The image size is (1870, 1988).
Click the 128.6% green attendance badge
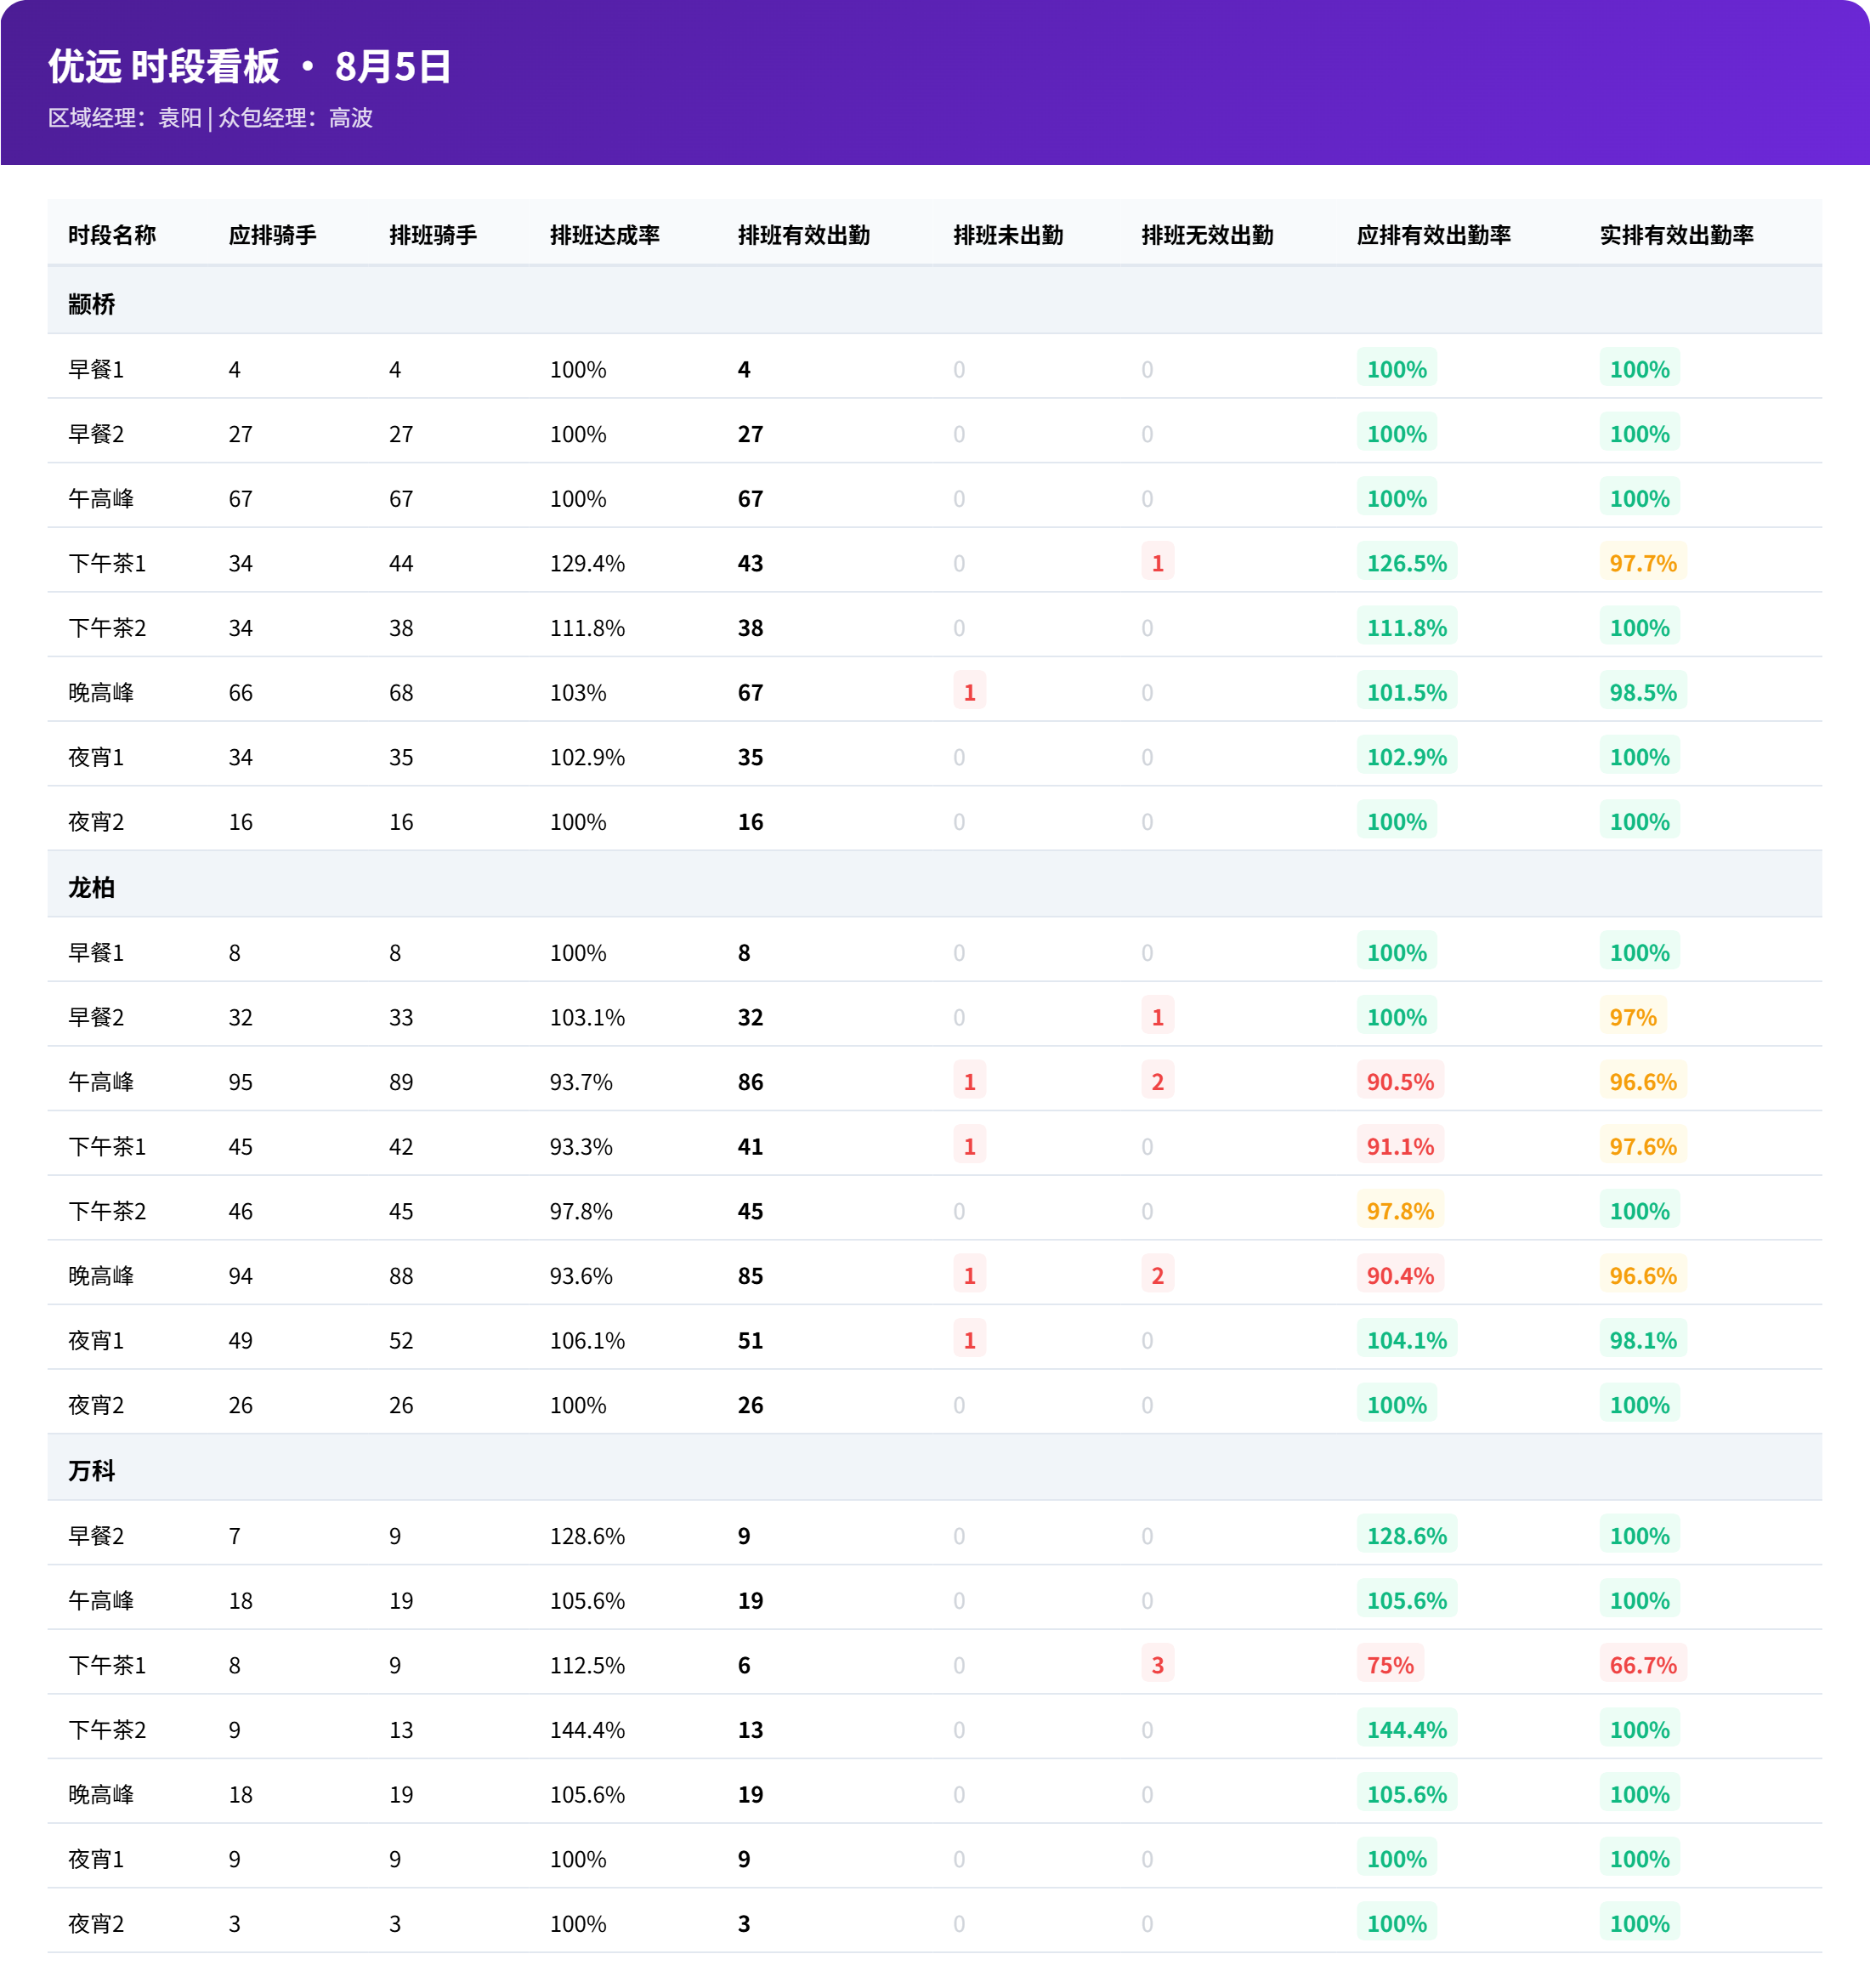tap(1406, 1535)
